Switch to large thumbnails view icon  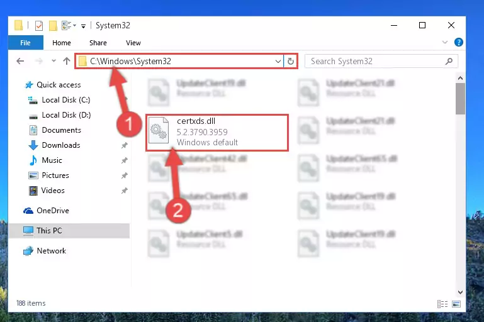[456, 304]
